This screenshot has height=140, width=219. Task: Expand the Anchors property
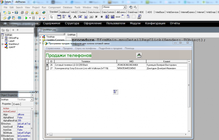[x=2, y=124]
